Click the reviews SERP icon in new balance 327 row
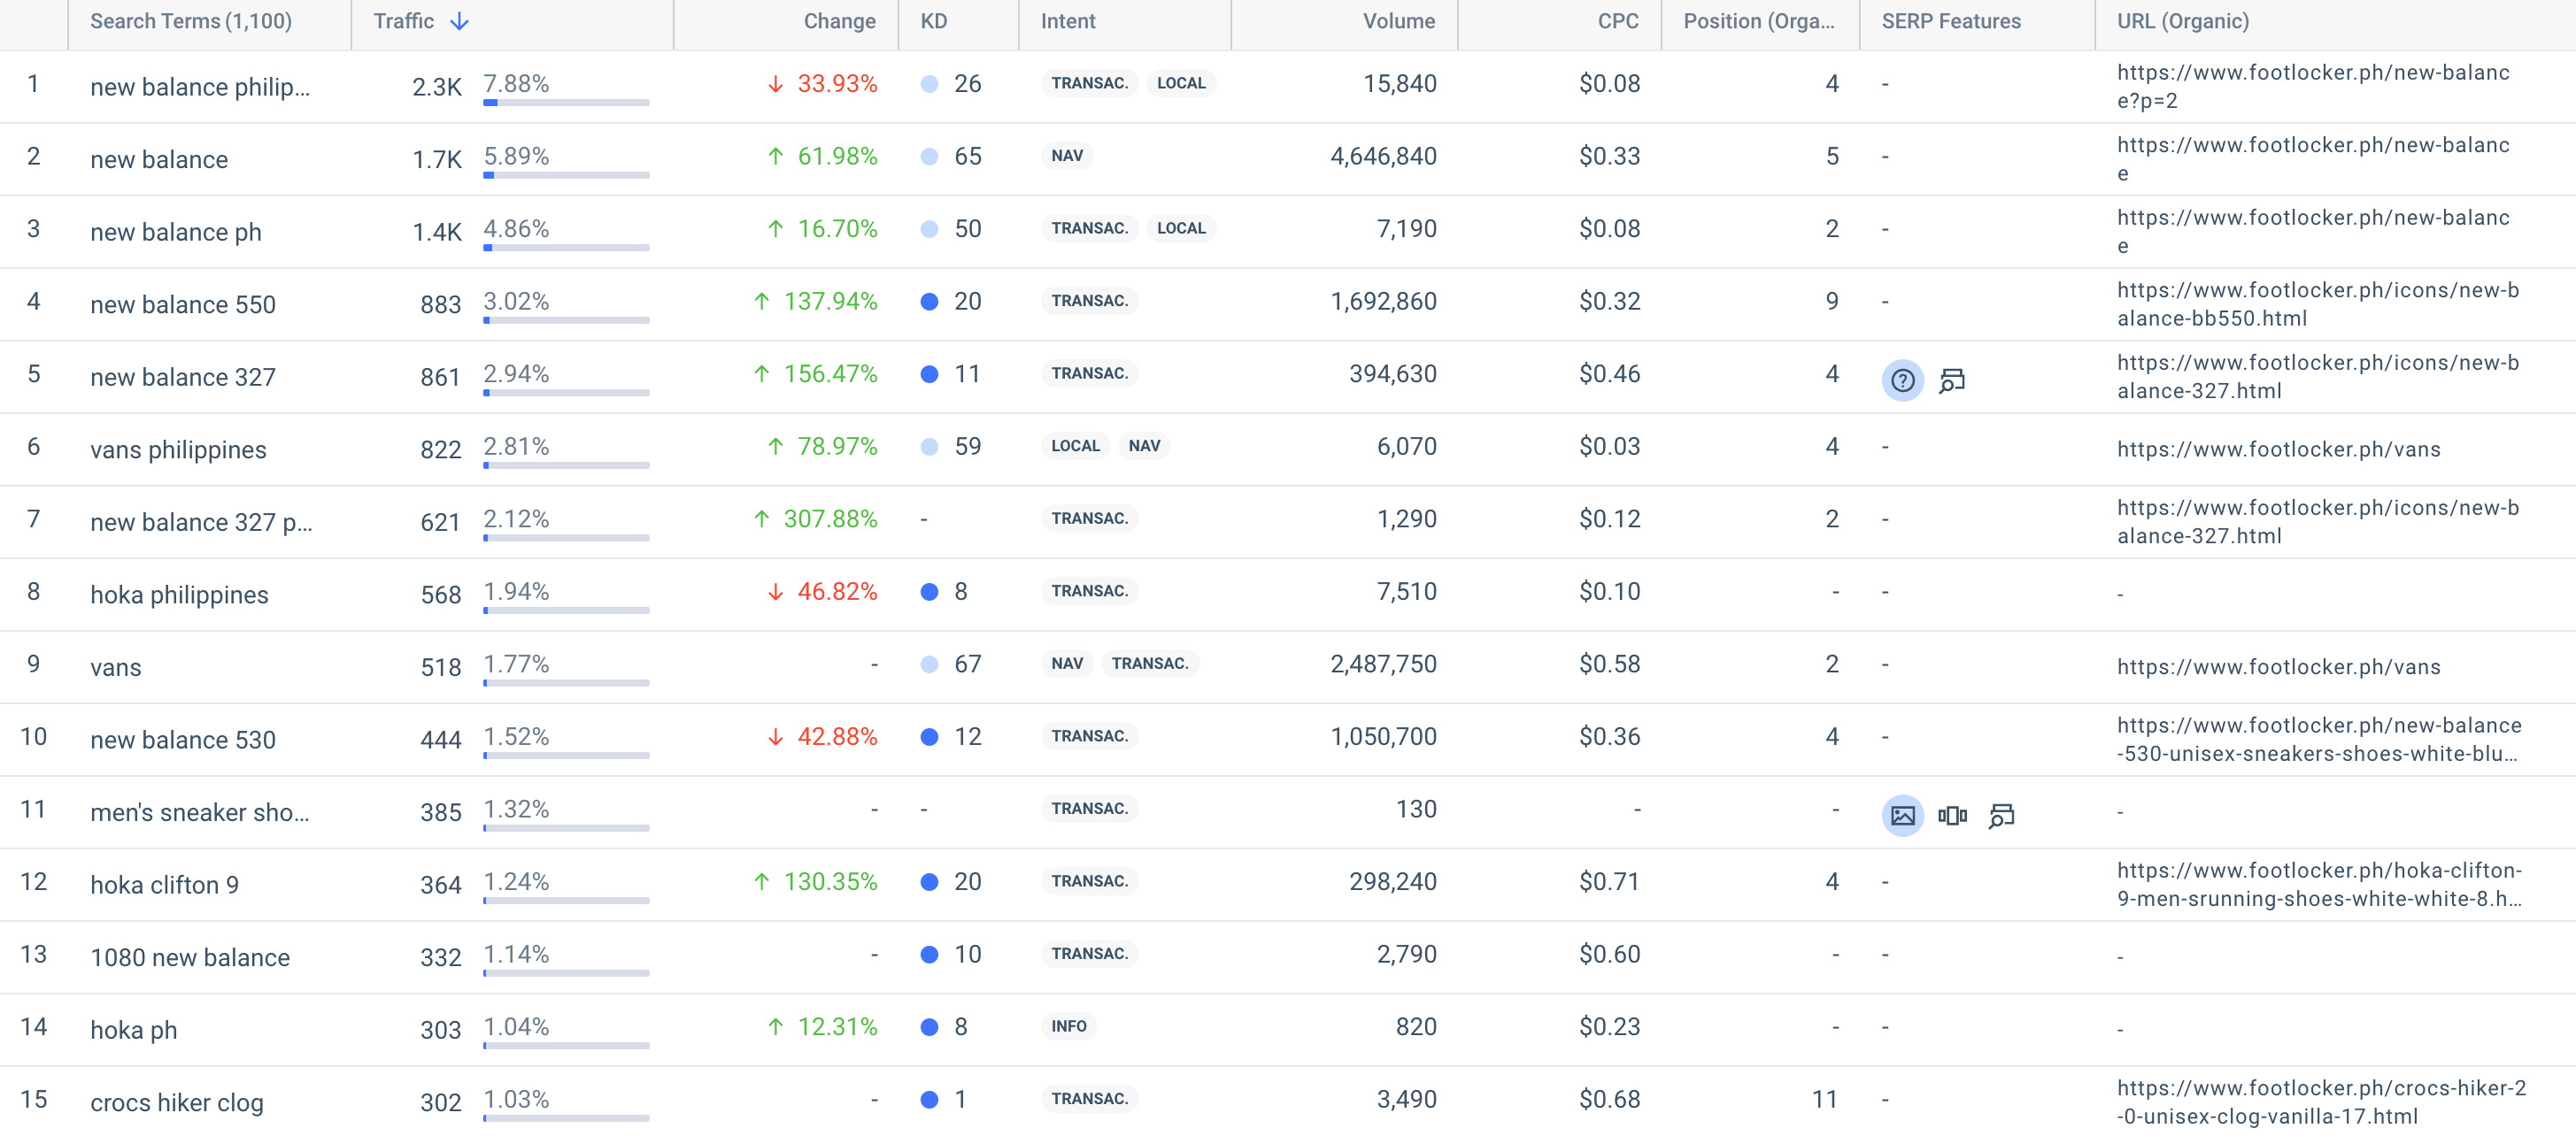 pyautogui.click(x=1951, y=380)
